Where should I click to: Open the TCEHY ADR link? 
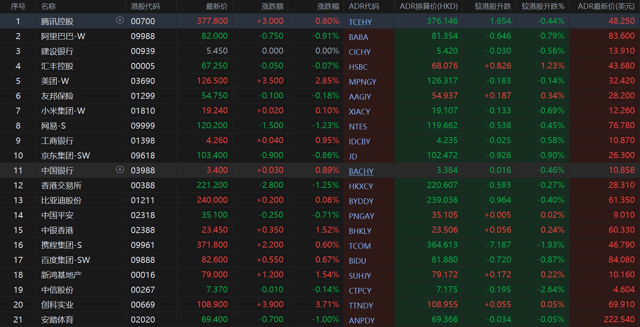click(360, 22)
